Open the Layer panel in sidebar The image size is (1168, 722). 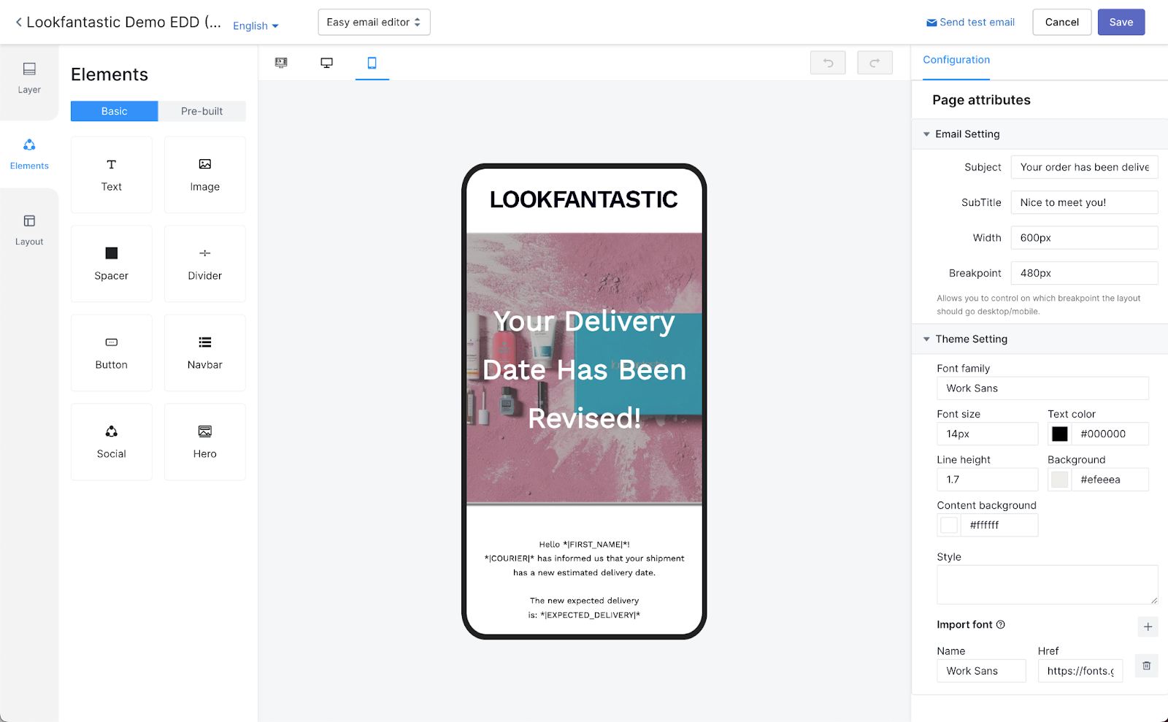pyautogui.click(x=29, y=77)
